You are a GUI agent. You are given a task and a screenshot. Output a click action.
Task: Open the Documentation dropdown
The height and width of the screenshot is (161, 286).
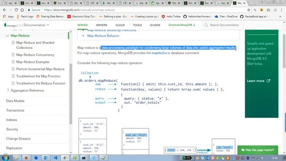coord(36,25)
